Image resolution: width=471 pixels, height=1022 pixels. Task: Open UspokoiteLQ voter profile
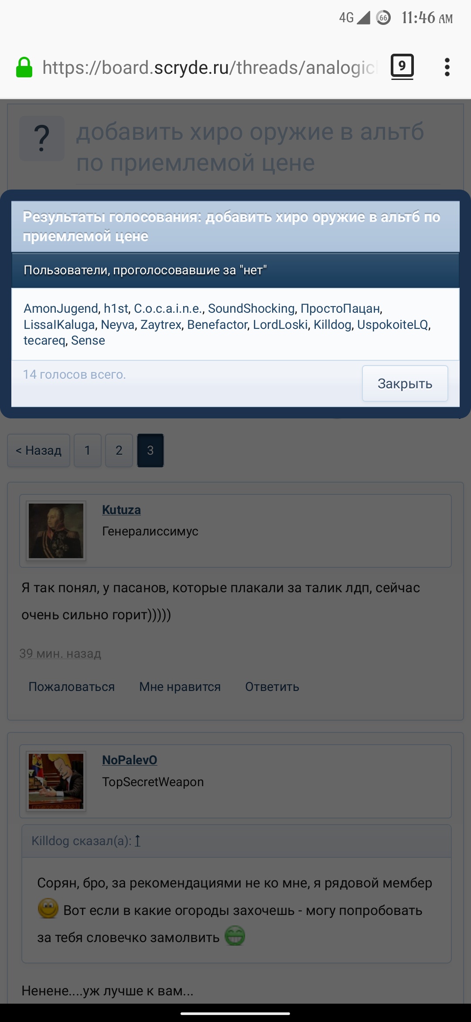point(392,325)
